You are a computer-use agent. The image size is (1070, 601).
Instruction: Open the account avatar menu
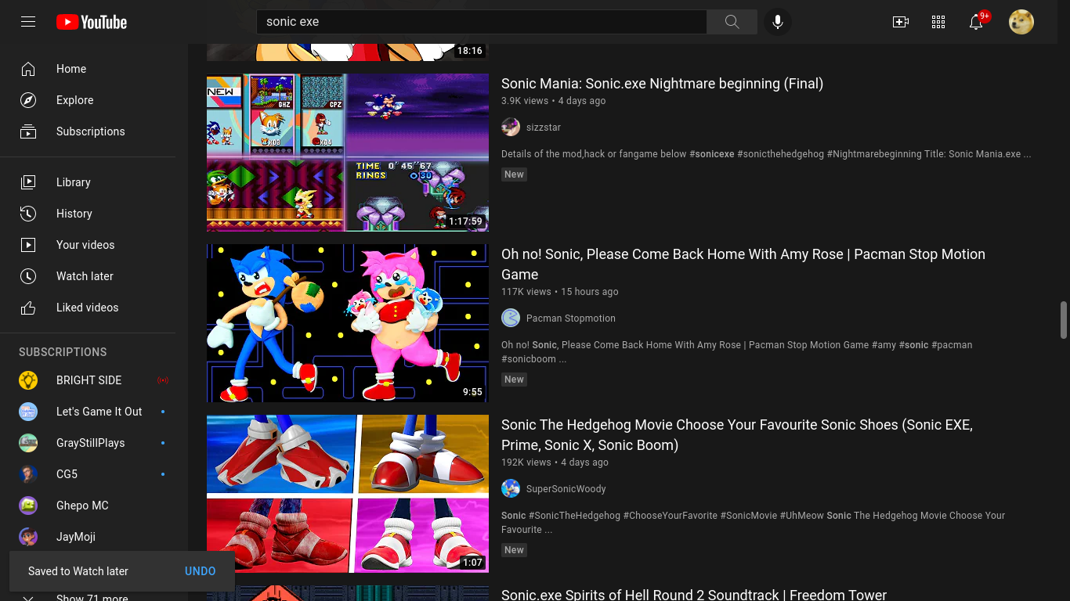1021,22
